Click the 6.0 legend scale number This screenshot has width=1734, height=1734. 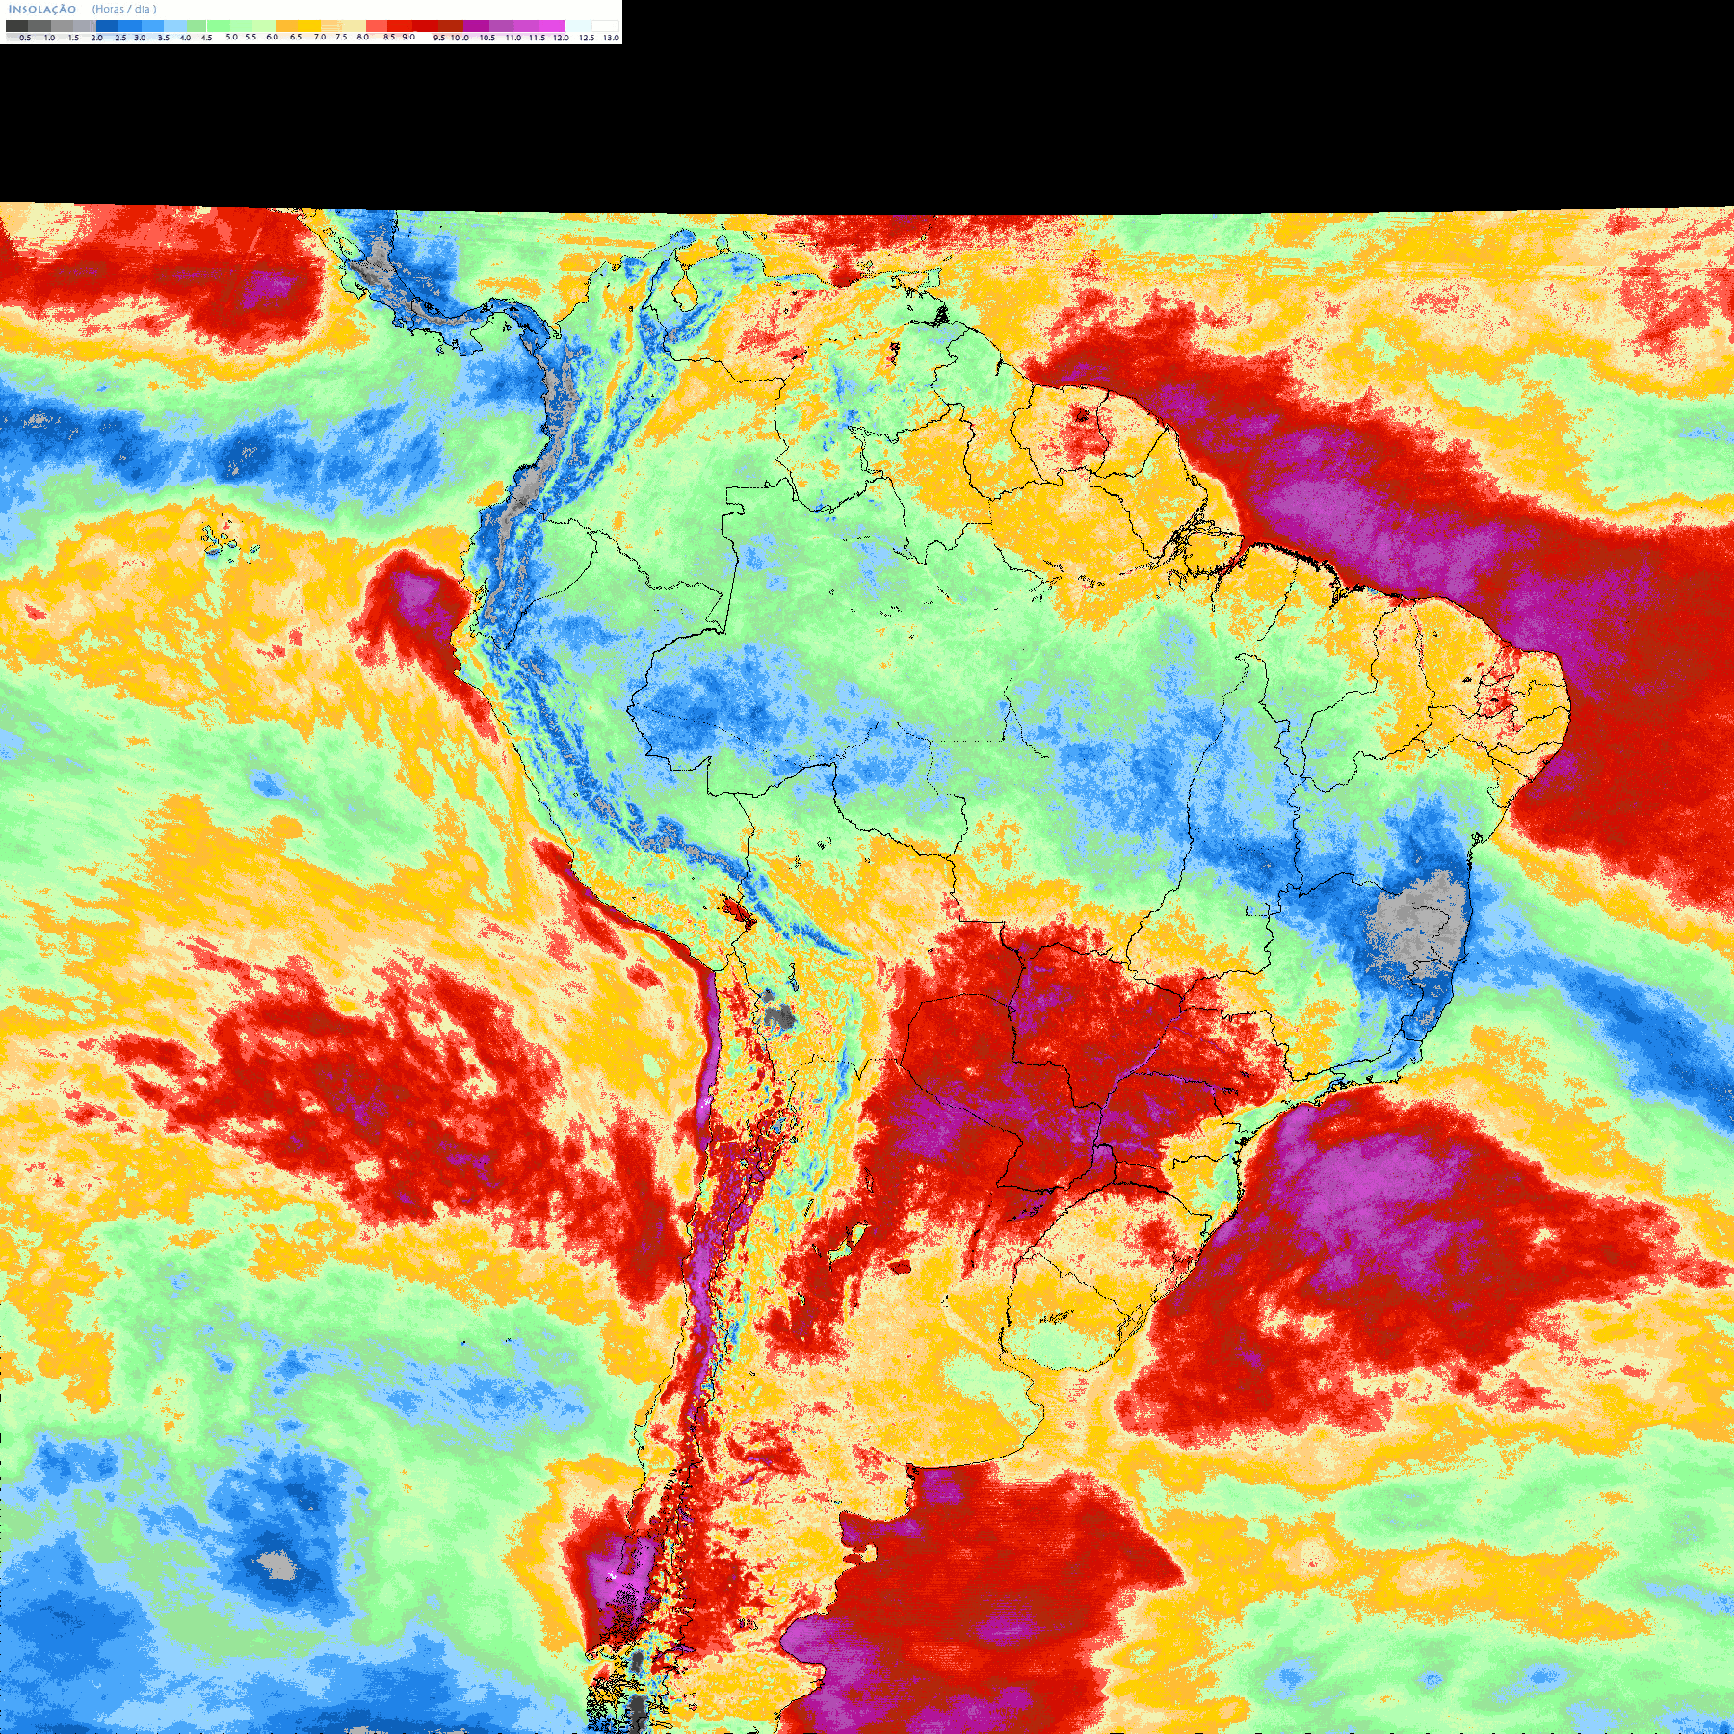click(x=272, y=37)
